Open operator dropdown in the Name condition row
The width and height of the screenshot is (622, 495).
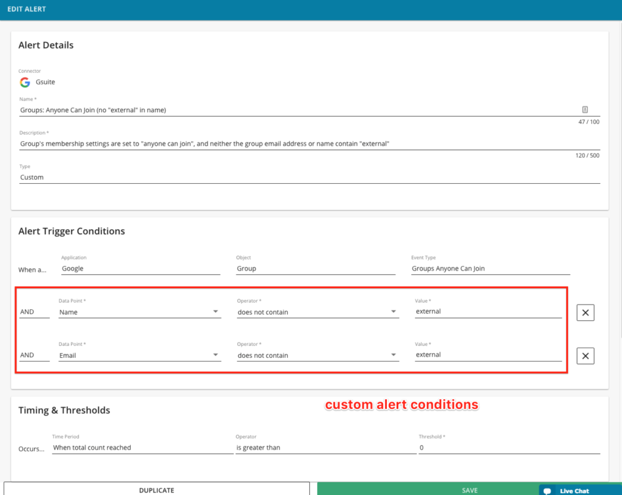click(318, 312)
